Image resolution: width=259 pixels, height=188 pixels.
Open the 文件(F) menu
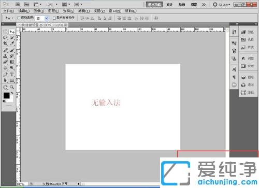click(8, 11)
